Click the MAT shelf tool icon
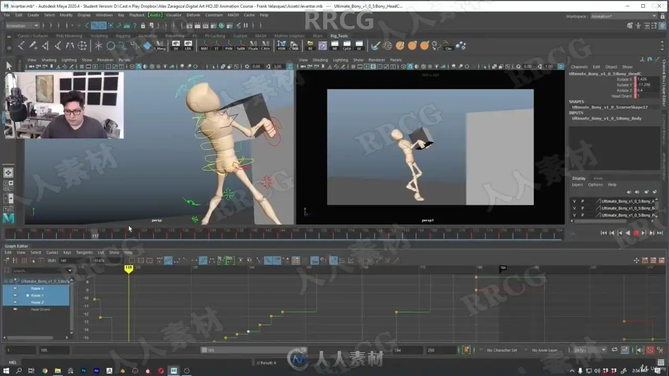The width and height of the screenshot is (669, 376). [204, 45]
